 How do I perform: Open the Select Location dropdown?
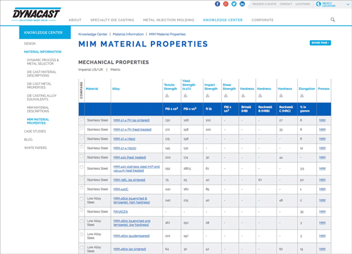(333, 4)
